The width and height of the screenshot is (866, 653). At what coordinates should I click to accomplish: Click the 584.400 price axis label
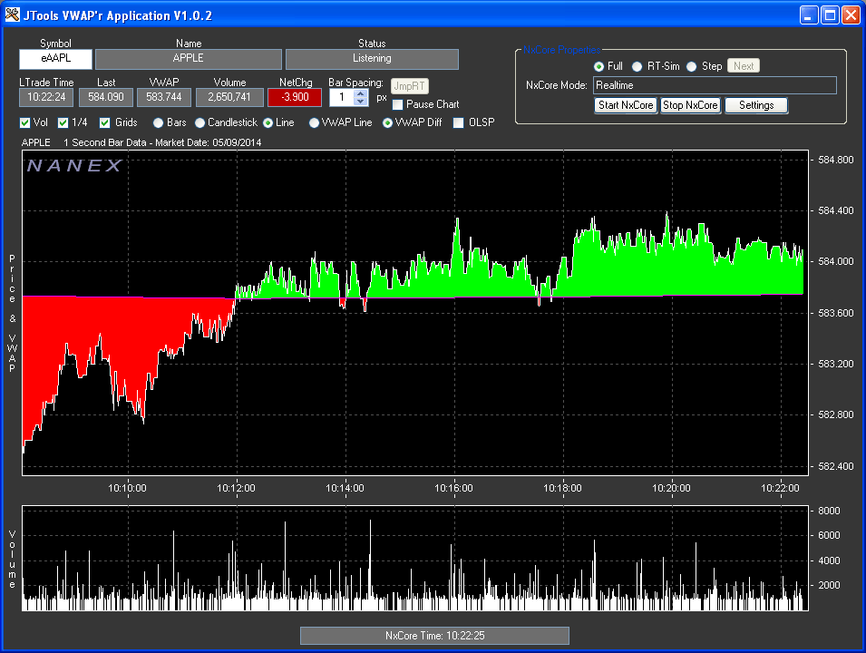point(836,210)
